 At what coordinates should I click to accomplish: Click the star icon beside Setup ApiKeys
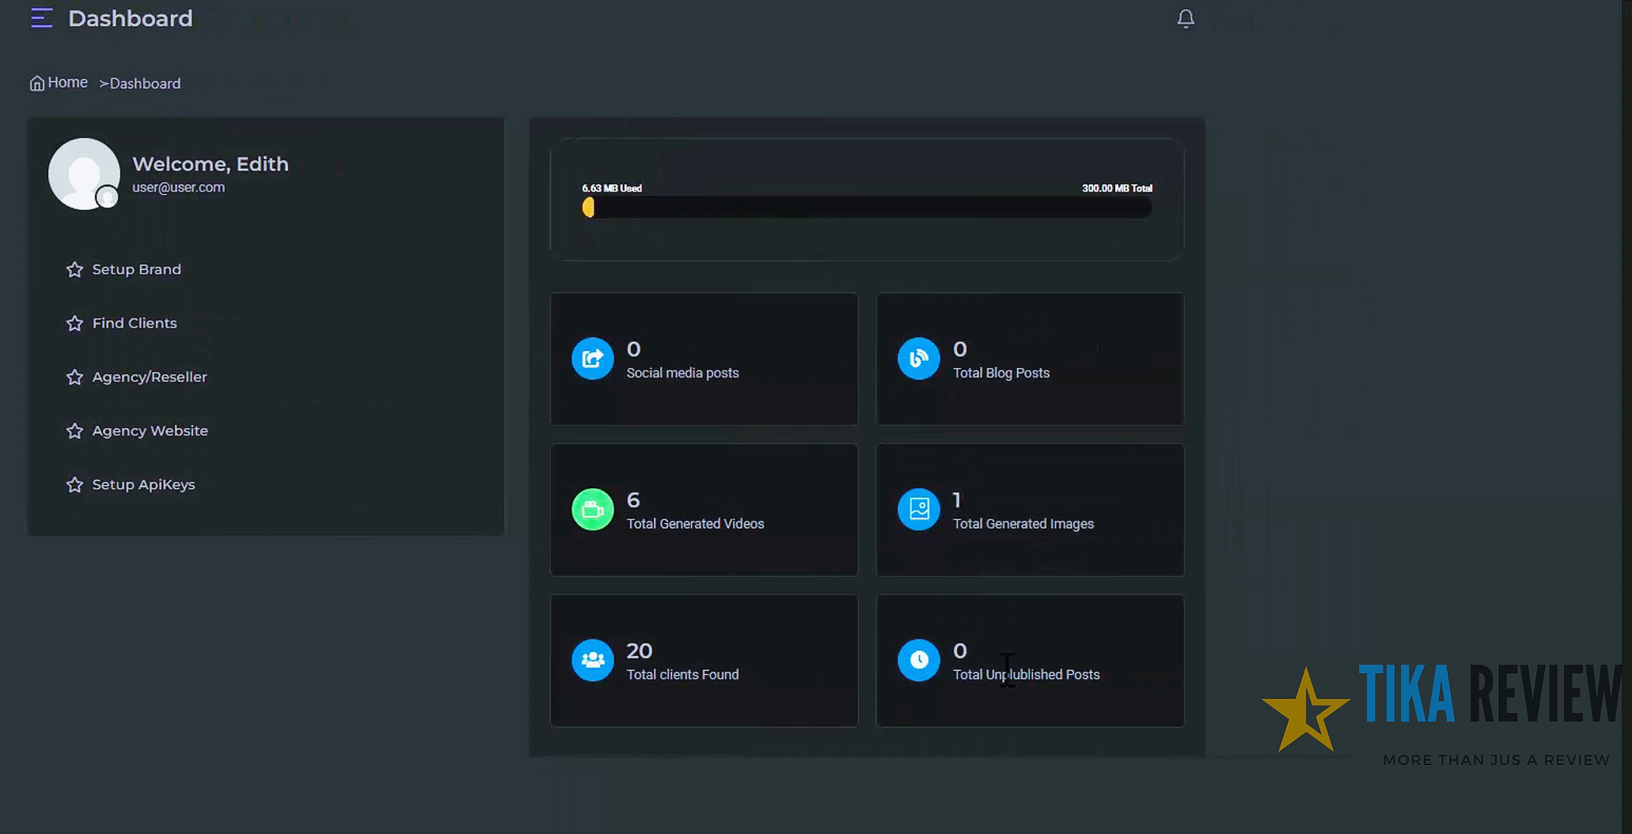(x=74, y=484)
